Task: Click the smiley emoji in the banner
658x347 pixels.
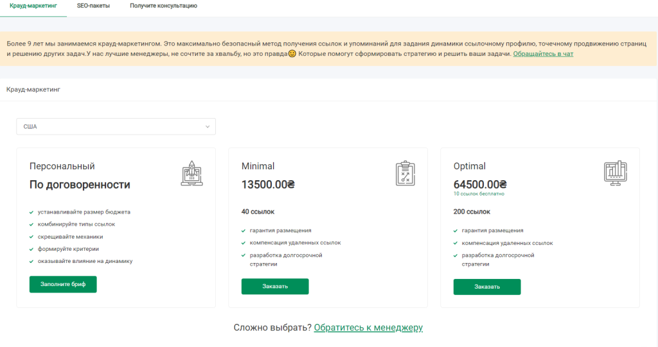Action: tap(292, 54)
